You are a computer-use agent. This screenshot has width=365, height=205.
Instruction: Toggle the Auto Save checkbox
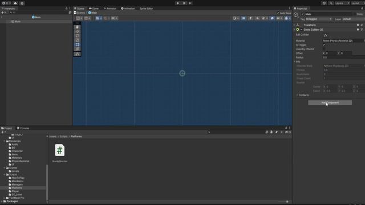point(278,13)
